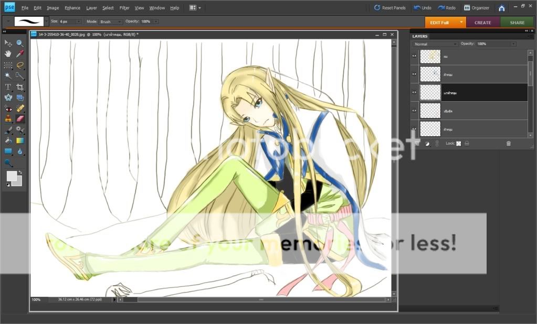This screenshot has width=537, height=324.
Task: Select the Brush tool
Action: [x=8, y=130]
